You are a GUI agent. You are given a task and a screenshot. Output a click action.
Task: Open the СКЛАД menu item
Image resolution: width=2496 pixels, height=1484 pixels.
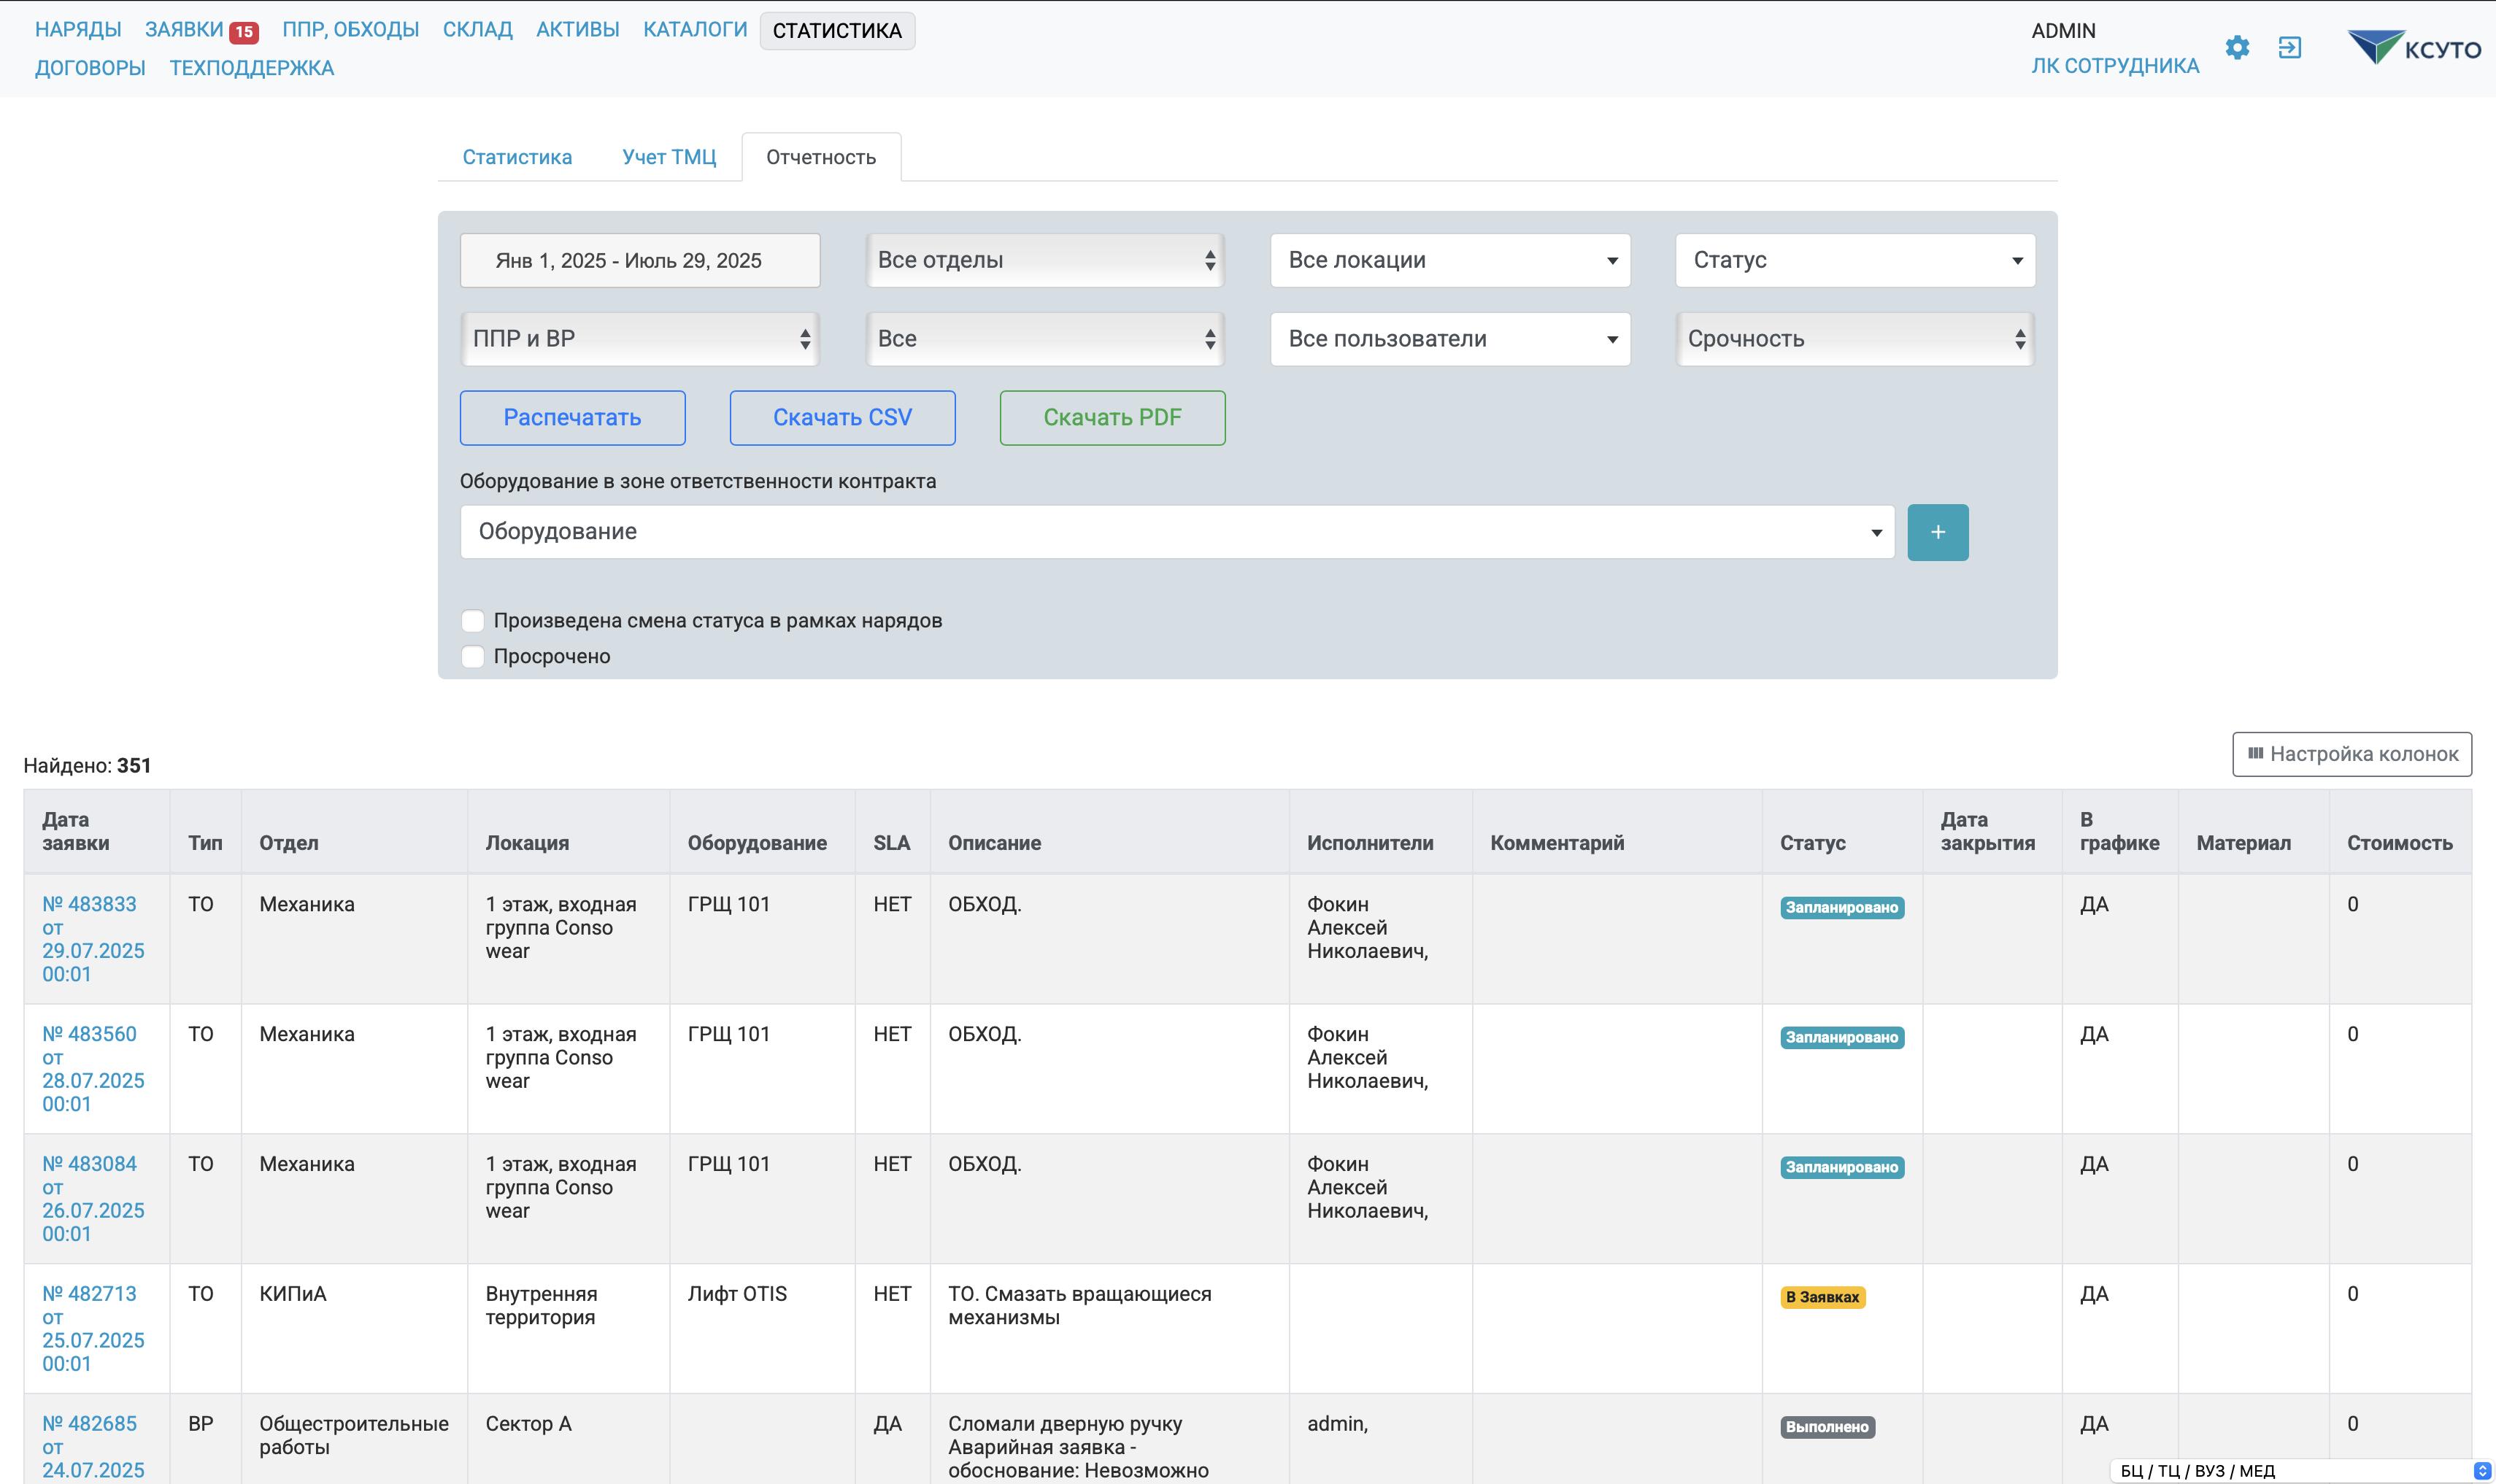477,30
